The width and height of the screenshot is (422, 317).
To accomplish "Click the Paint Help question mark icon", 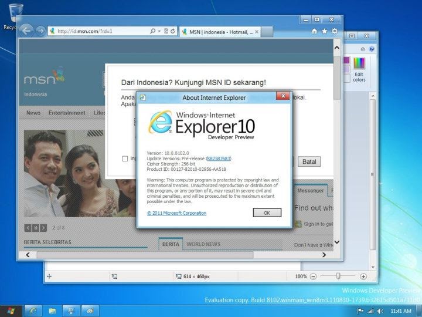I will coord(372,49).
